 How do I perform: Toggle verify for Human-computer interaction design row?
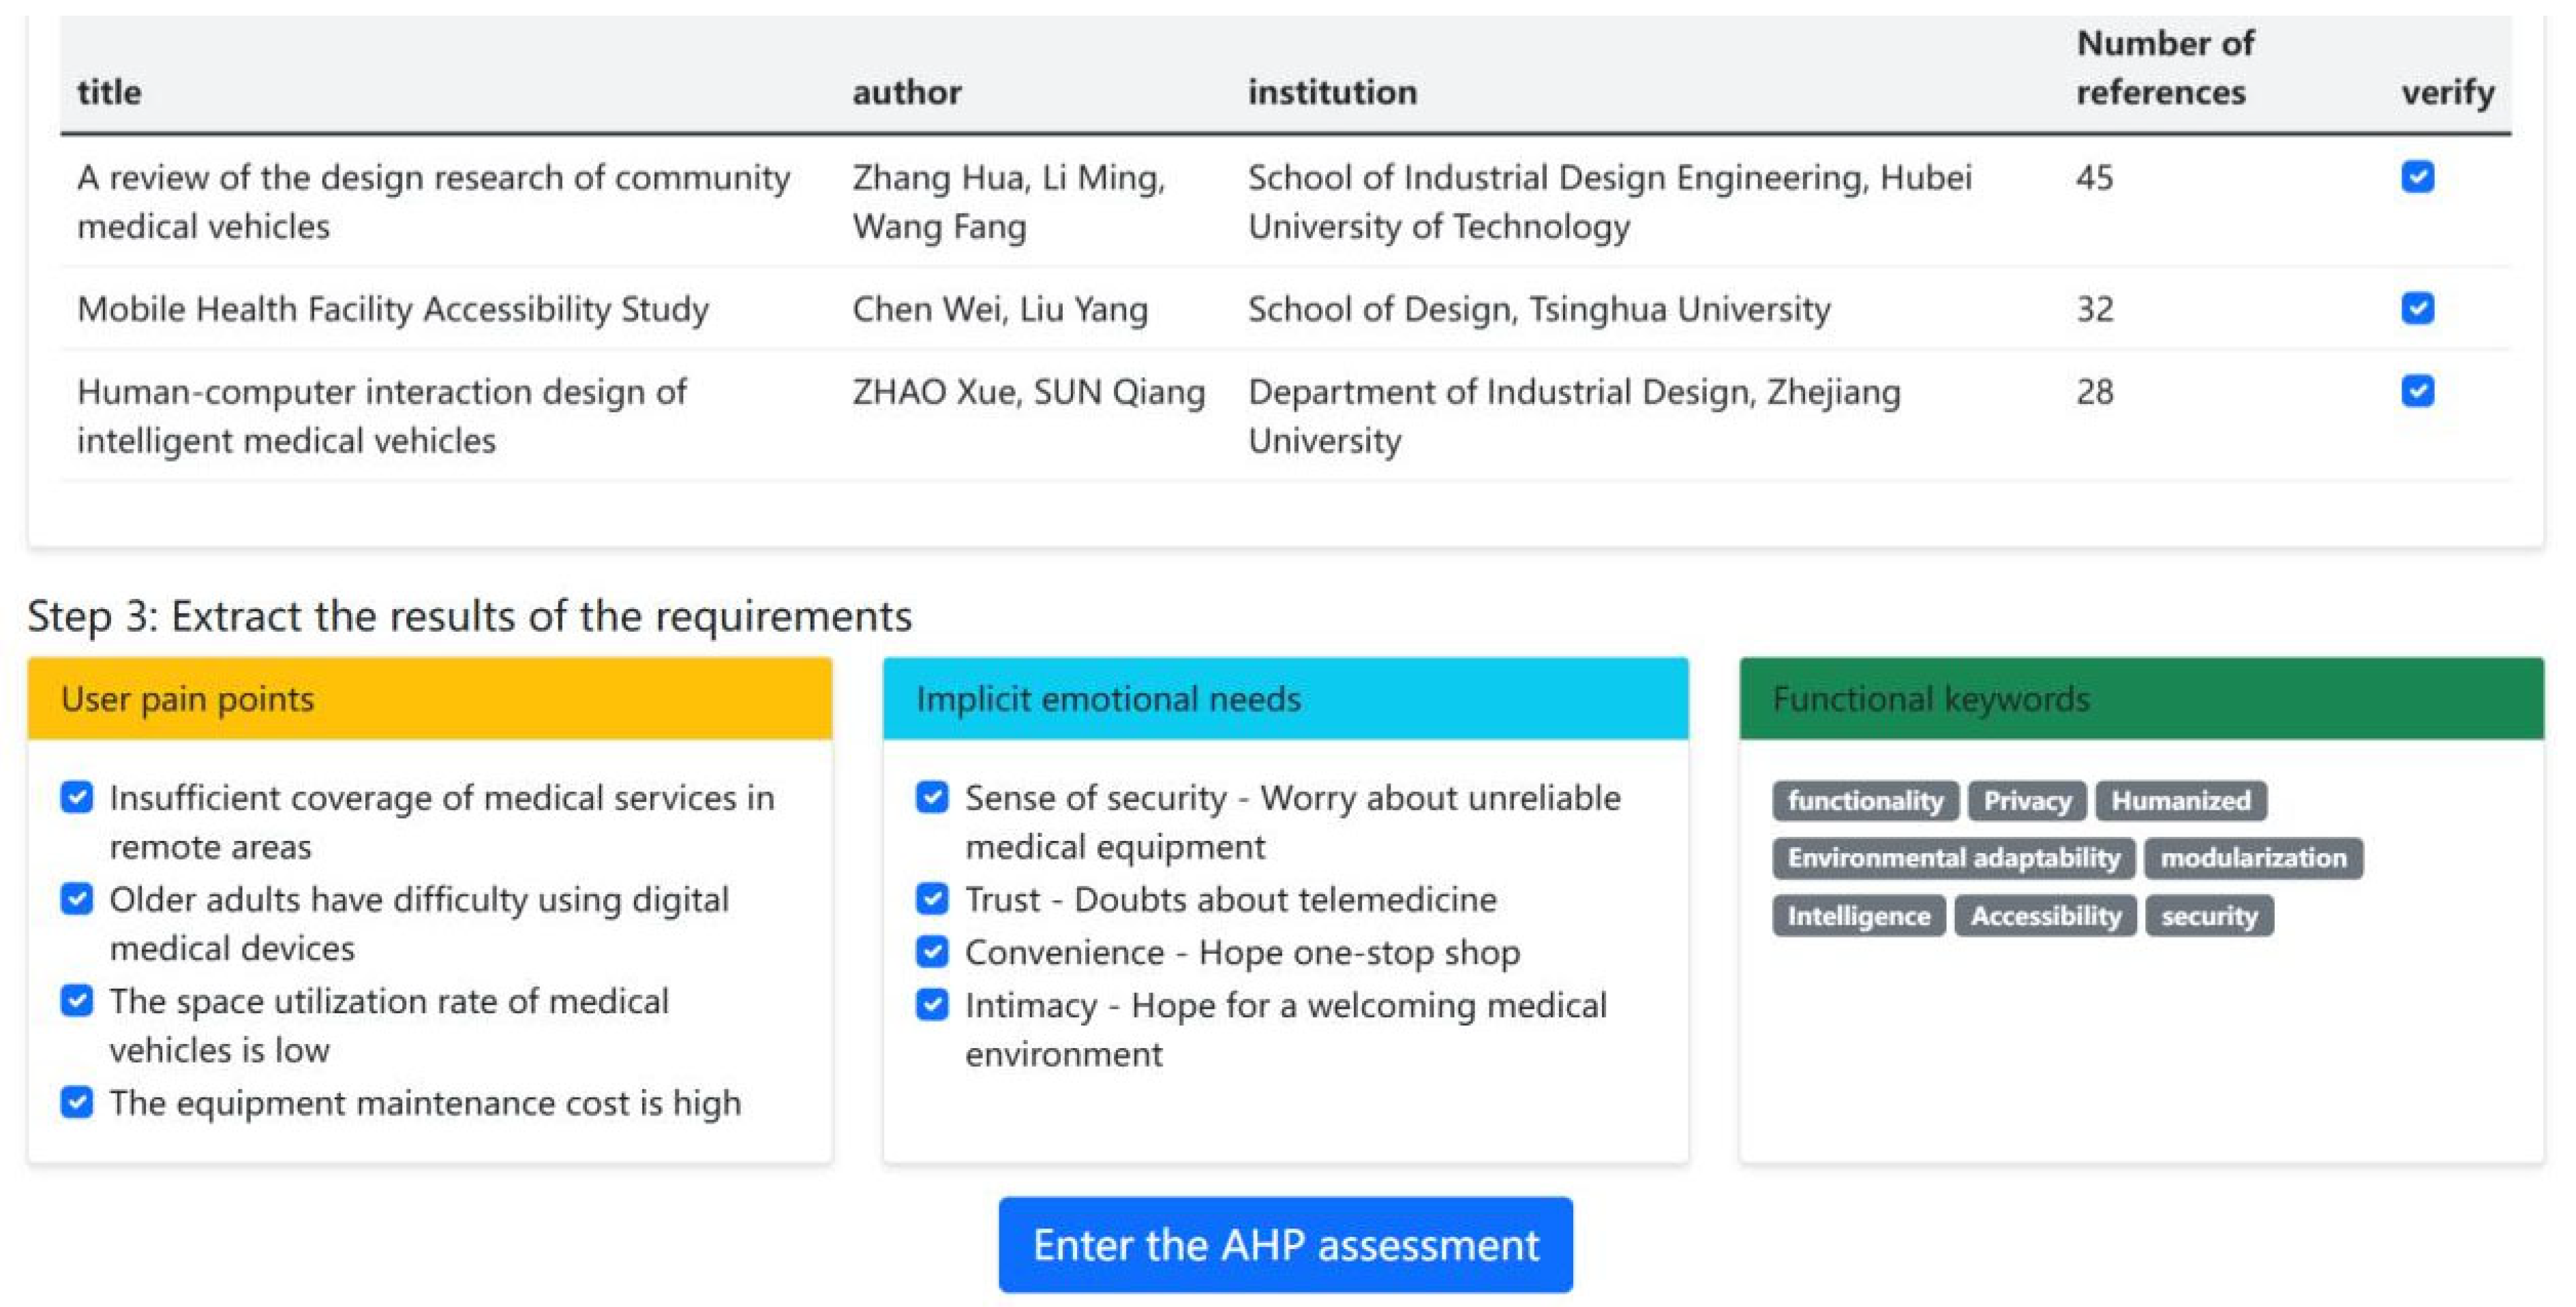point(2417,390)
